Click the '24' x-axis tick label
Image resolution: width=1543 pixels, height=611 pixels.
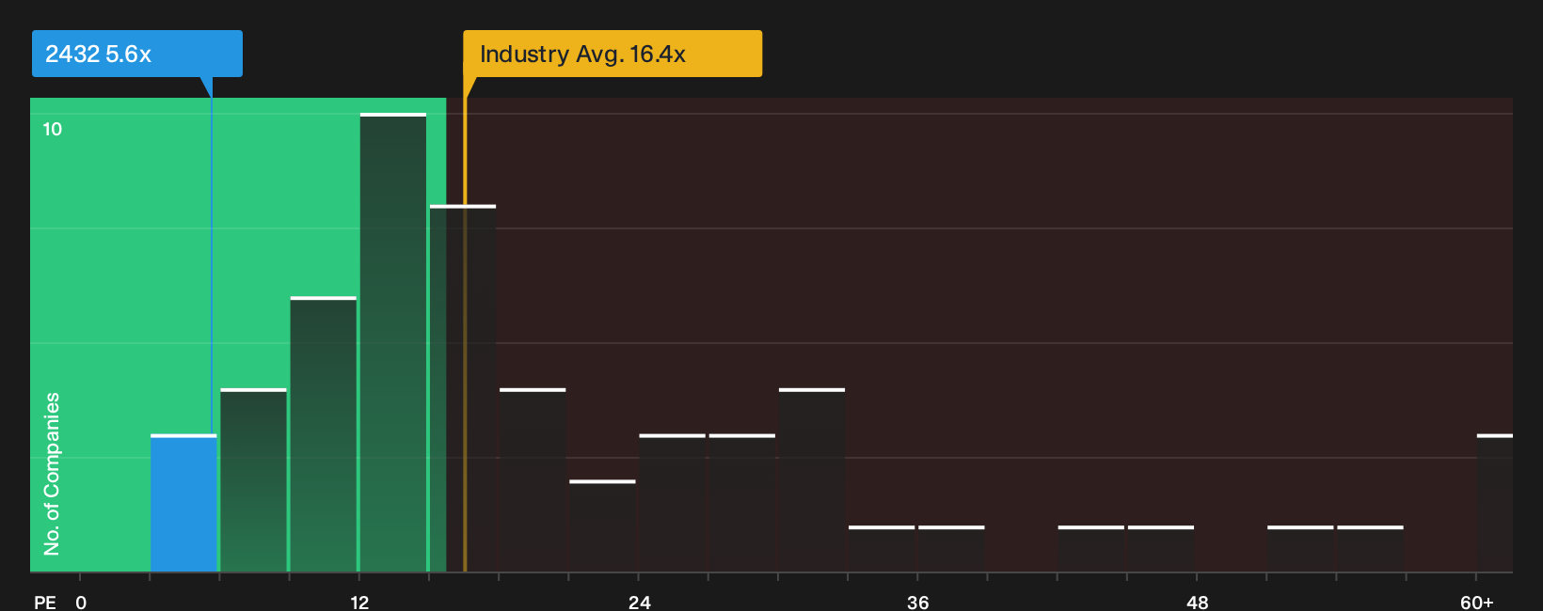coord(640,602)
